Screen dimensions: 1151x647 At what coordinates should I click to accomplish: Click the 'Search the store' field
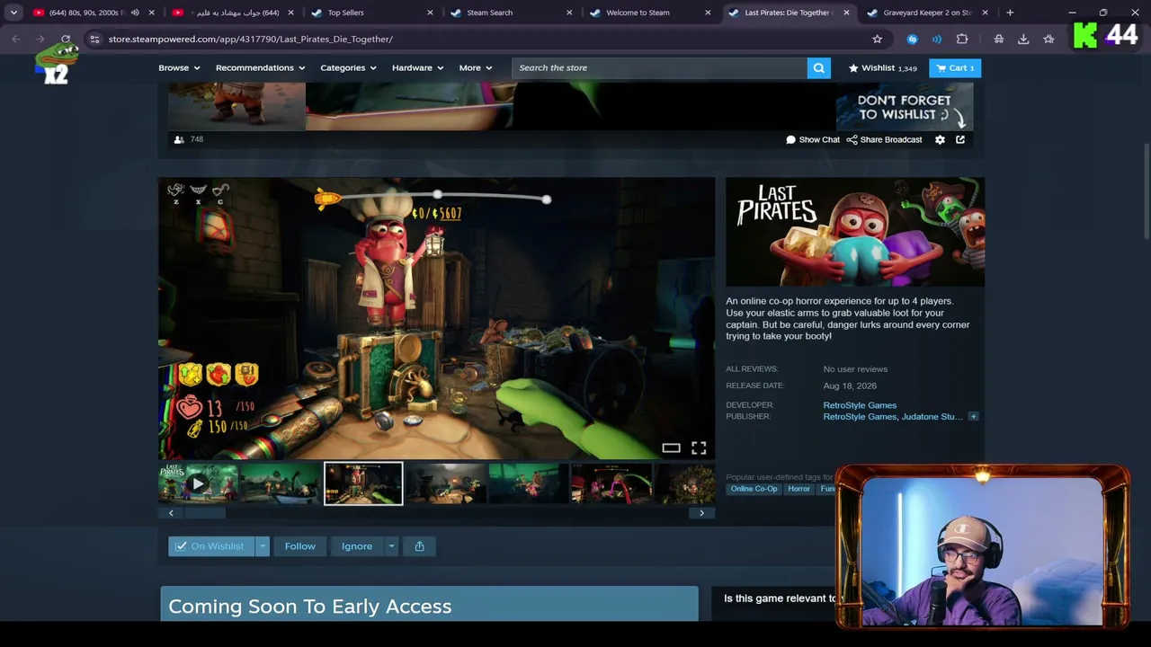[x=659, y=67]
